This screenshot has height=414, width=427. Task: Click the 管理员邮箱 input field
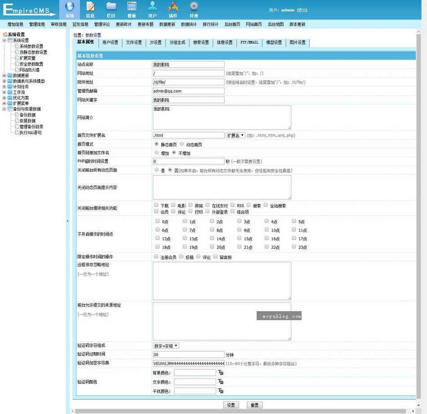pyautogui.click(x=188, y=91)
